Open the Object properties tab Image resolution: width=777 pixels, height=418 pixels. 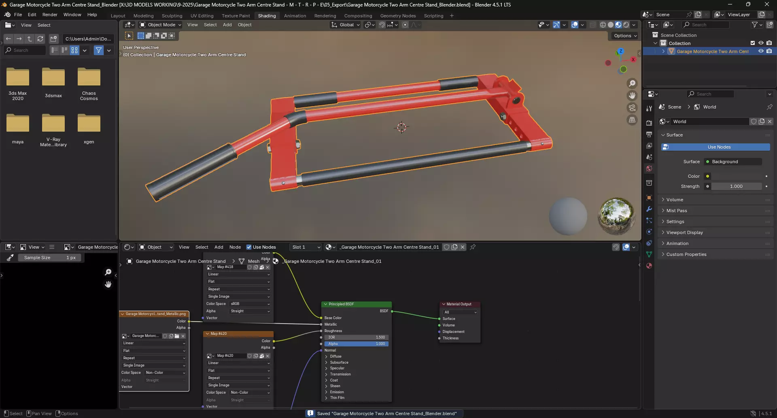point(649,198)
